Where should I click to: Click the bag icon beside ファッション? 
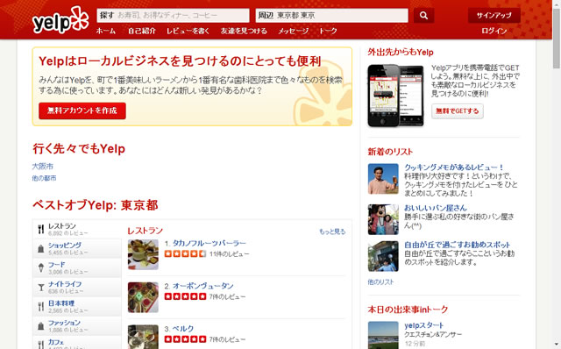click(x=41, y=325)
